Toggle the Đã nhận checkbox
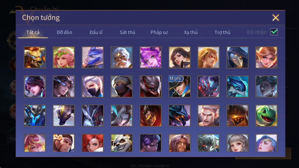This screenshot has width=299, height=168. tap(274, 32)
